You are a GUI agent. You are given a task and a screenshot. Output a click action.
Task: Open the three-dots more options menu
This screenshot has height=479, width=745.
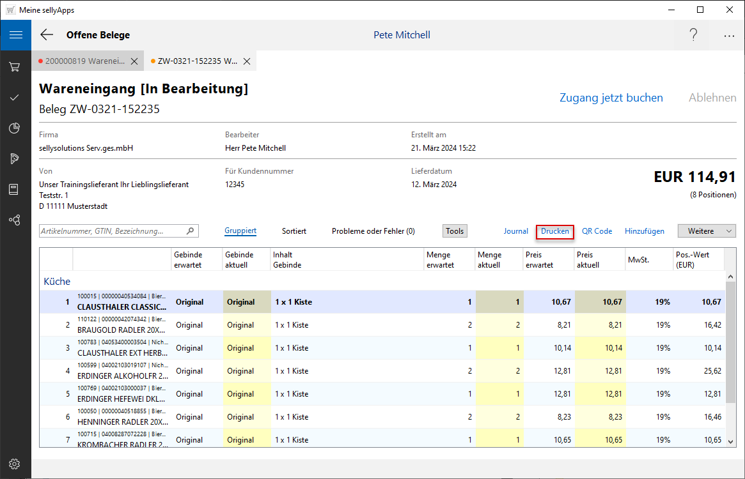tap(729, 36)
